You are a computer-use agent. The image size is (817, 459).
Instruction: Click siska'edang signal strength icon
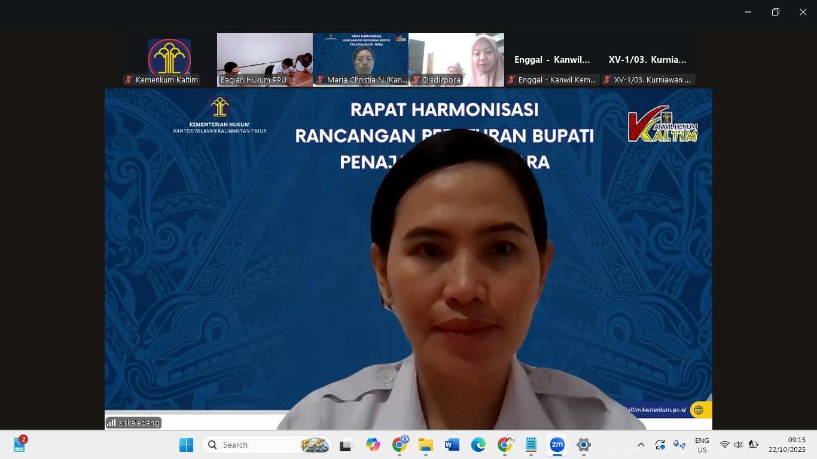[111, 423]
